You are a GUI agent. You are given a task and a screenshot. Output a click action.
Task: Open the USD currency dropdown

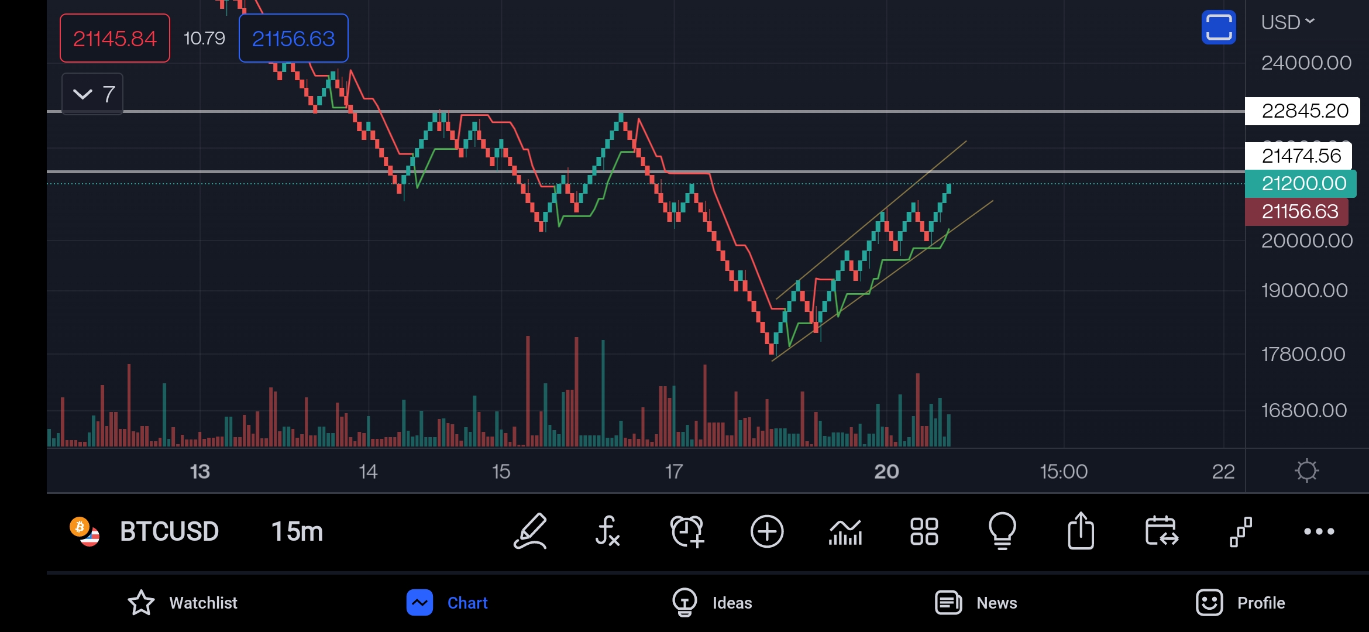pos(1288,22)
